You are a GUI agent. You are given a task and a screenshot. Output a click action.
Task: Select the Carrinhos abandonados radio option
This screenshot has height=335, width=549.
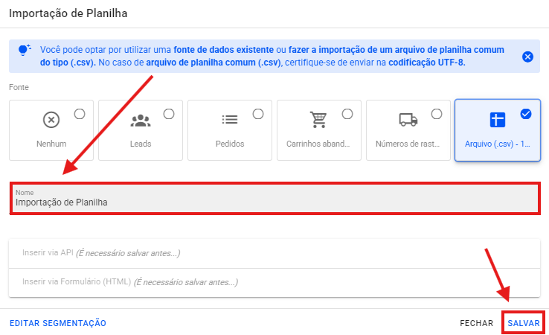point(347,114)
